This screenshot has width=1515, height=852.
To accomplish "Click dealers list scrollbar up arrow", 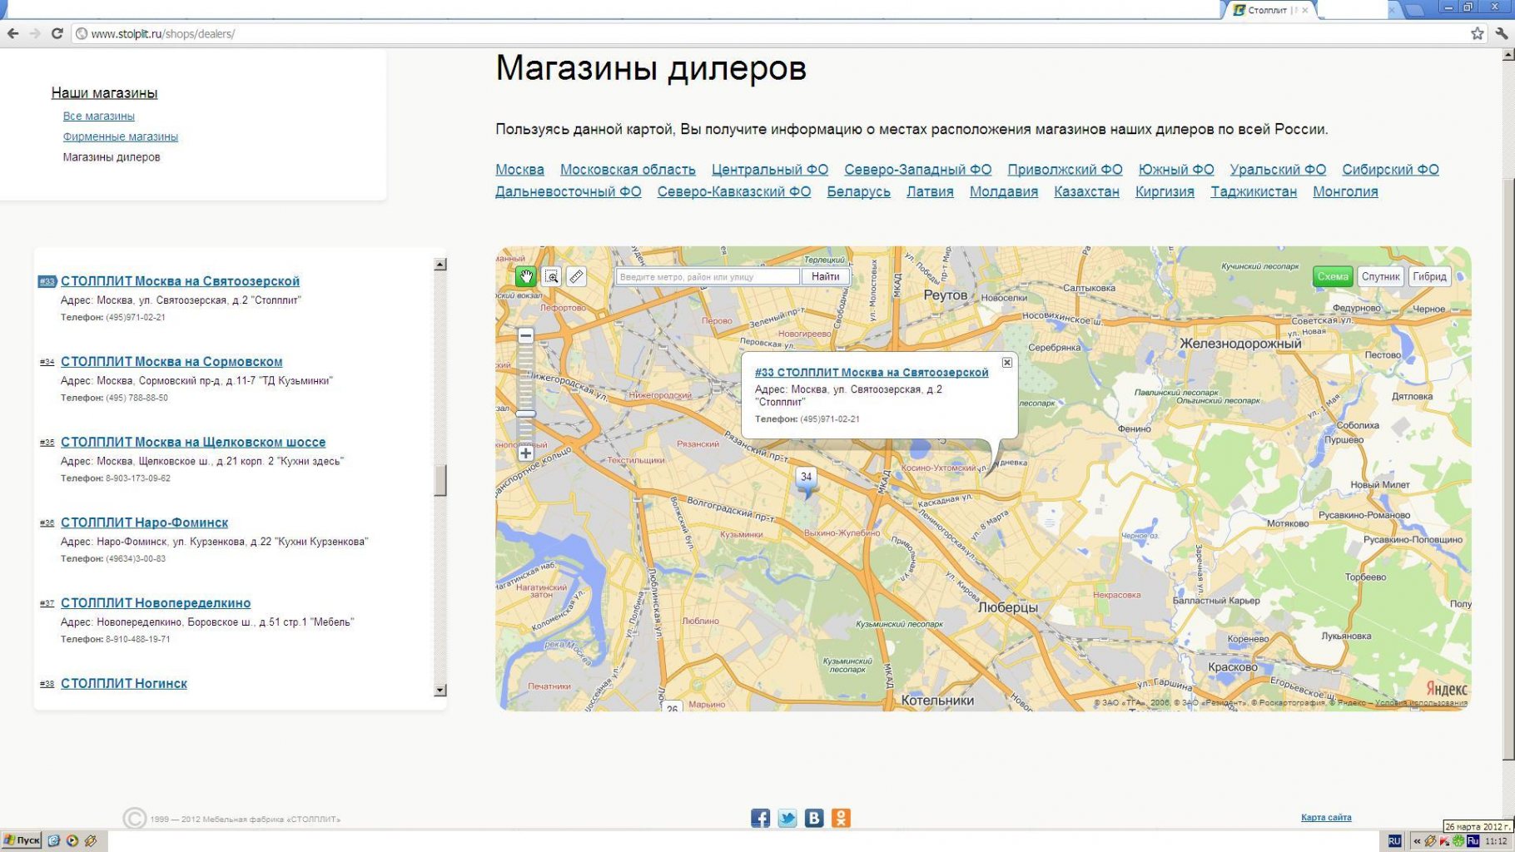I will pyautogui.click(x=440, y=265).
